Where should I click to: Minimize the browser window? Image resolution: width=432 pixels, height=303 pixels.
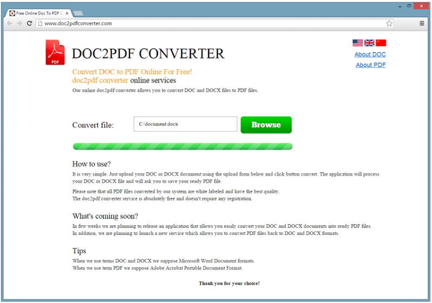(400, 6)
